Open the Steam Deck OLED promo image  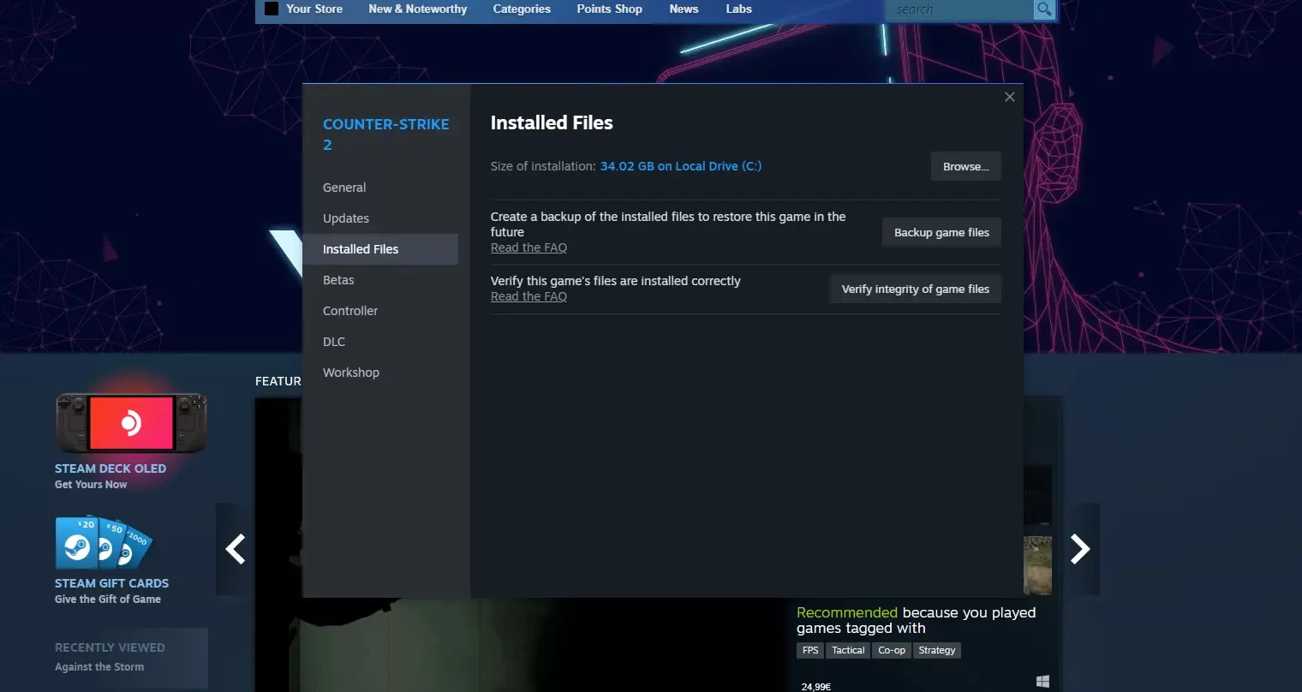131,423
